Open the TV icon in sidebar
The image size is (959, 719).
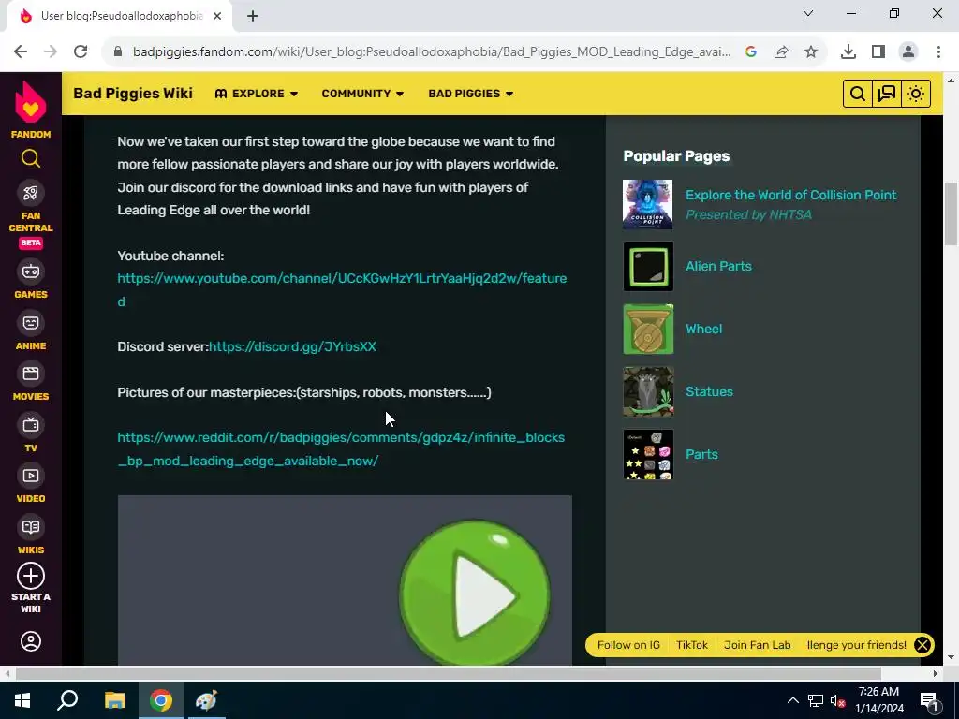click(31, 424)
